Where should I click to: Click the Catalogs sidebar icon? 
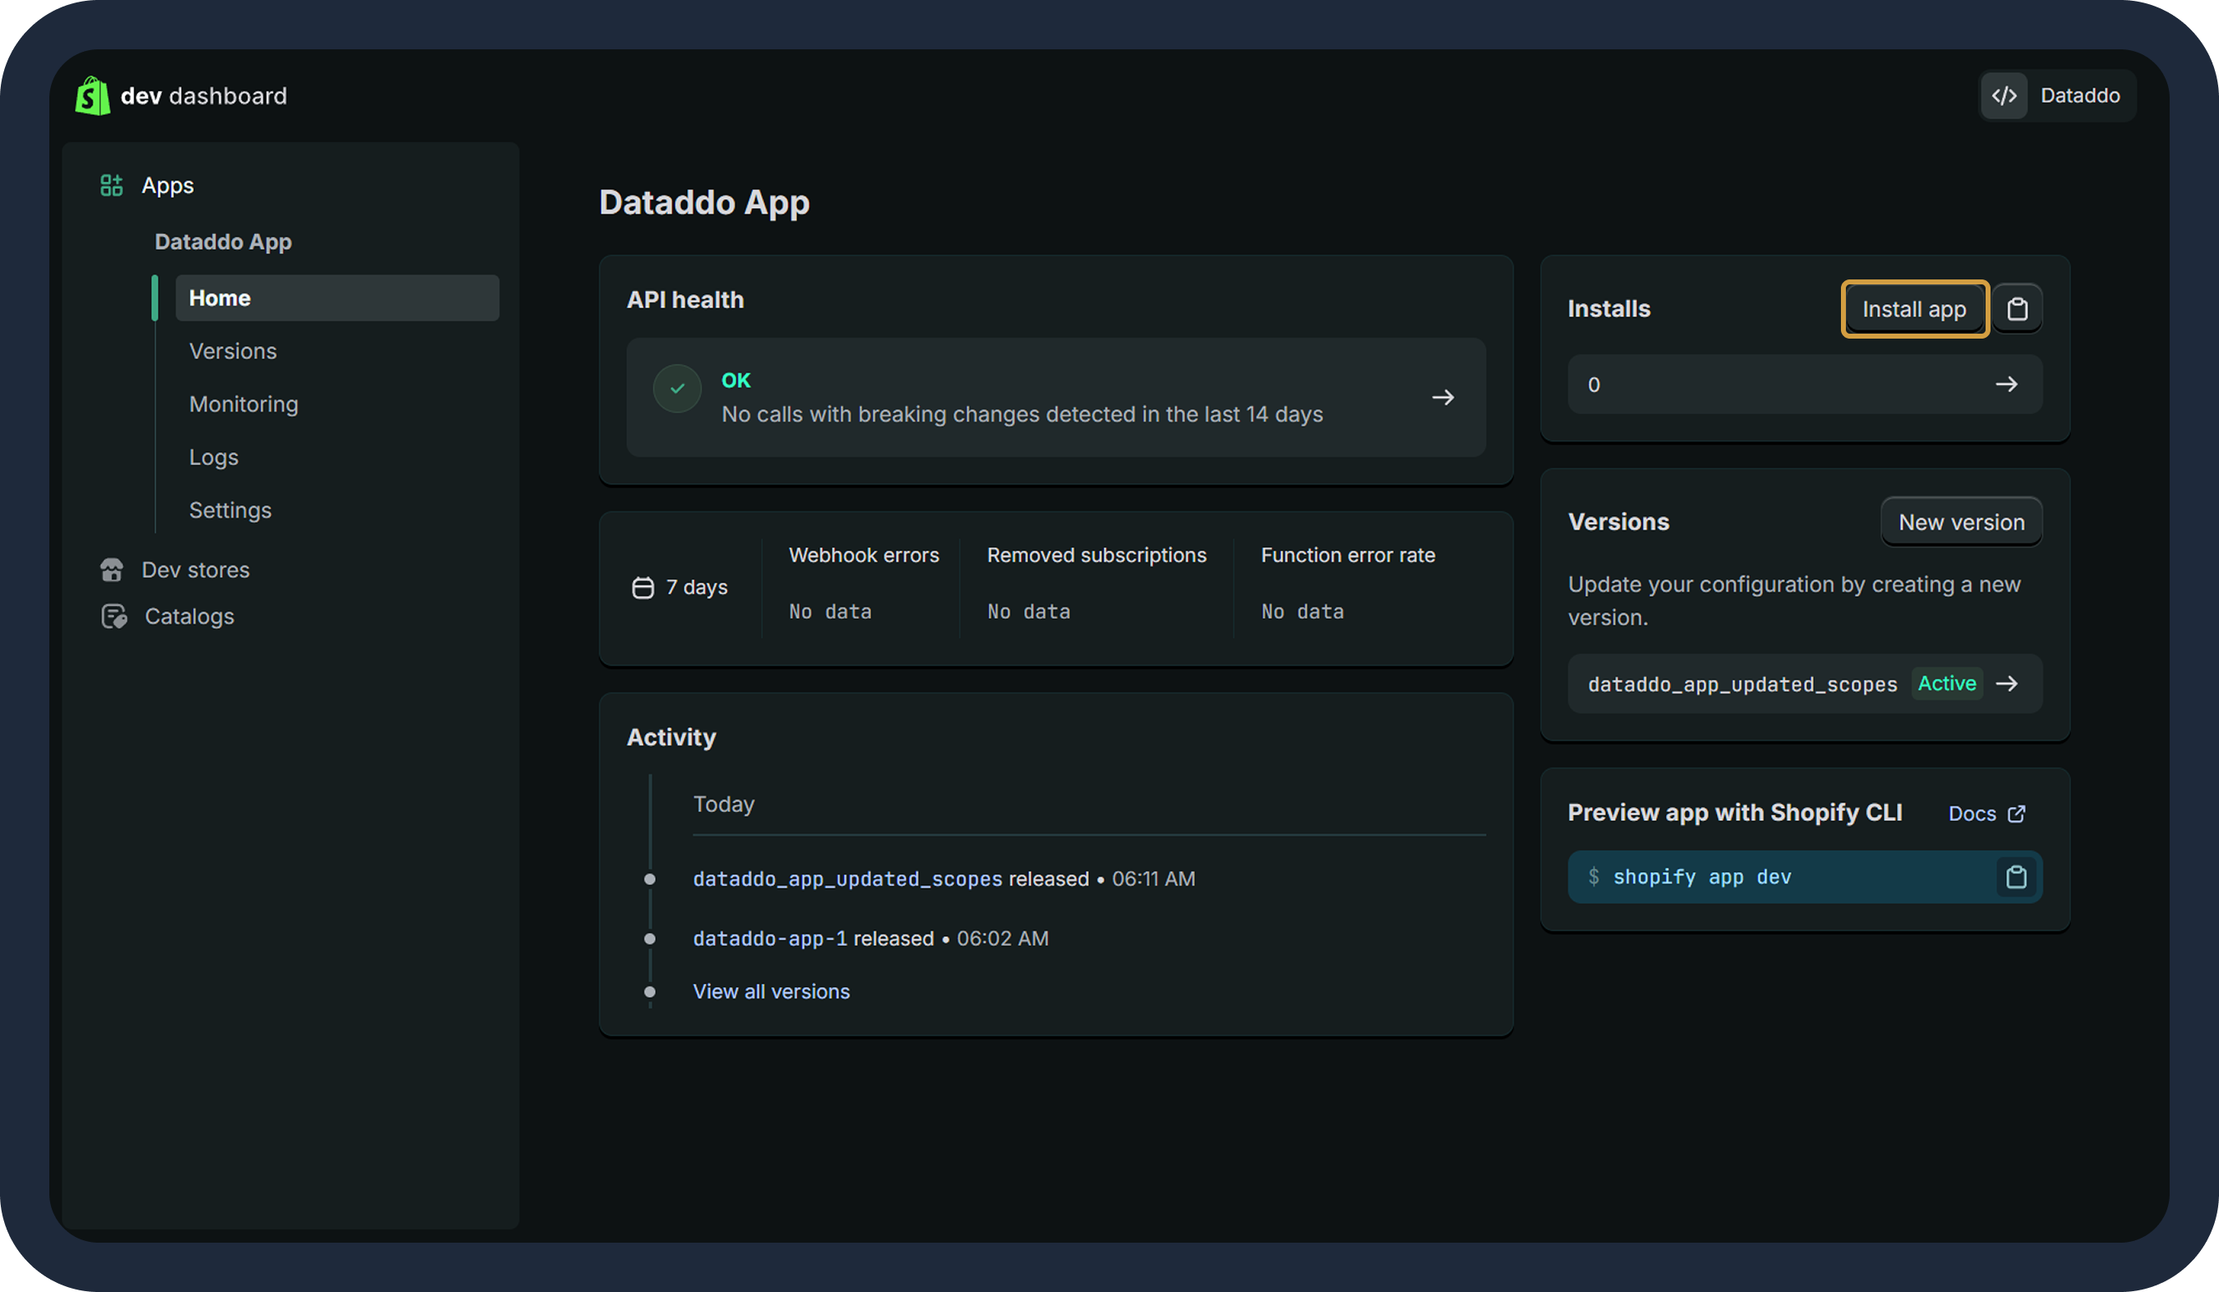coord(112,616)
